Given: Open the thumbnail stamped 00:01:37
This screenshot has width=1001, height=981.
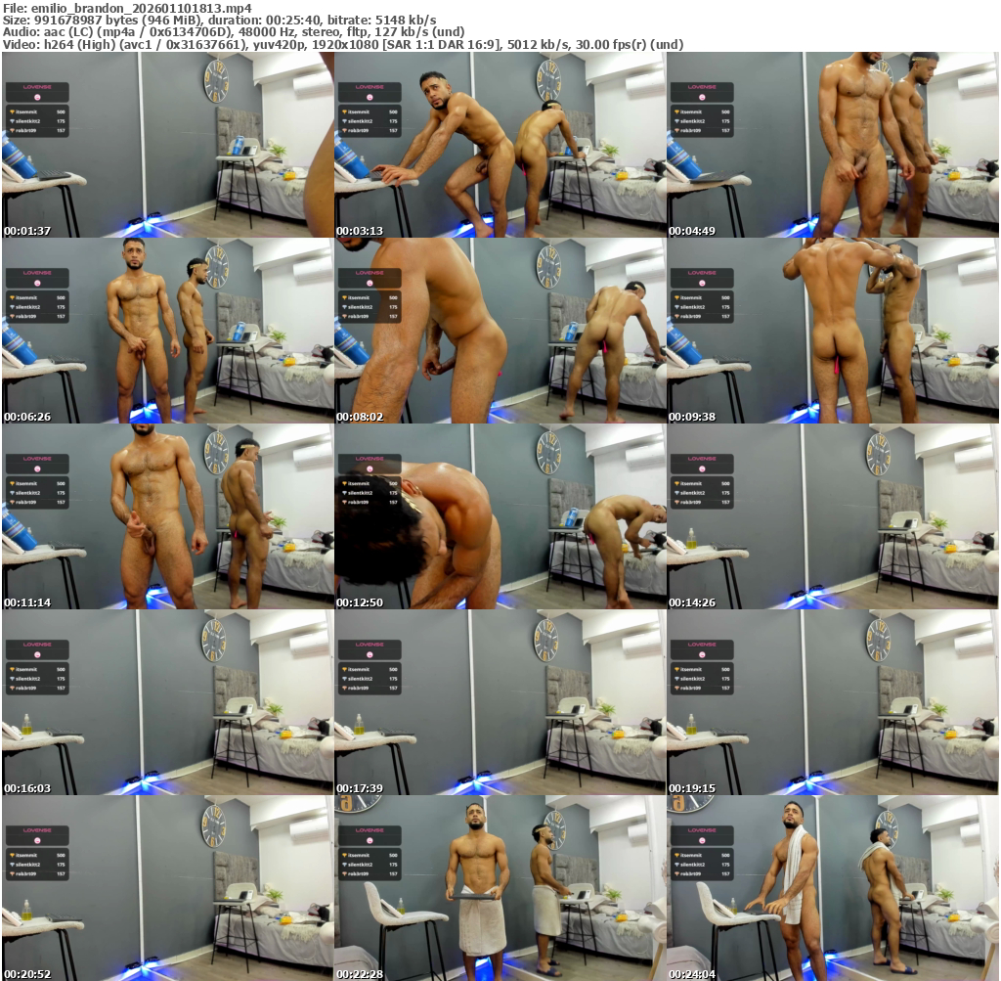Looking at the screenshot, I should pyautogui.click(x=168, y=145).
